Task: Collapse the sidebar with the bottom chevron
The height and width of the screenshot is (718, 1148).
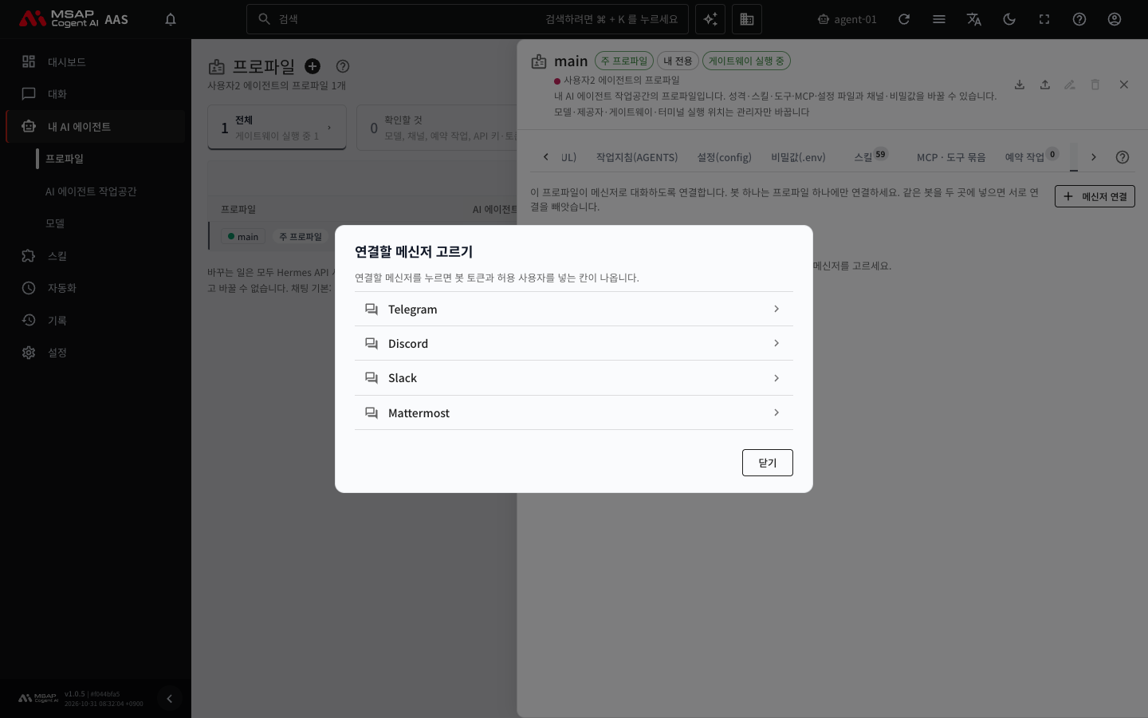Action: pos(169,699)
